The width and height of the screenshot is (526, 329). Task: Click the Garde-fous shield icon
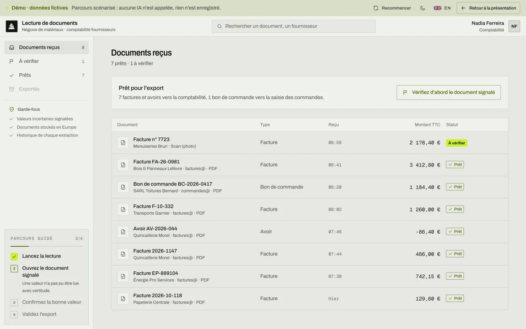[x=12, y=109]
